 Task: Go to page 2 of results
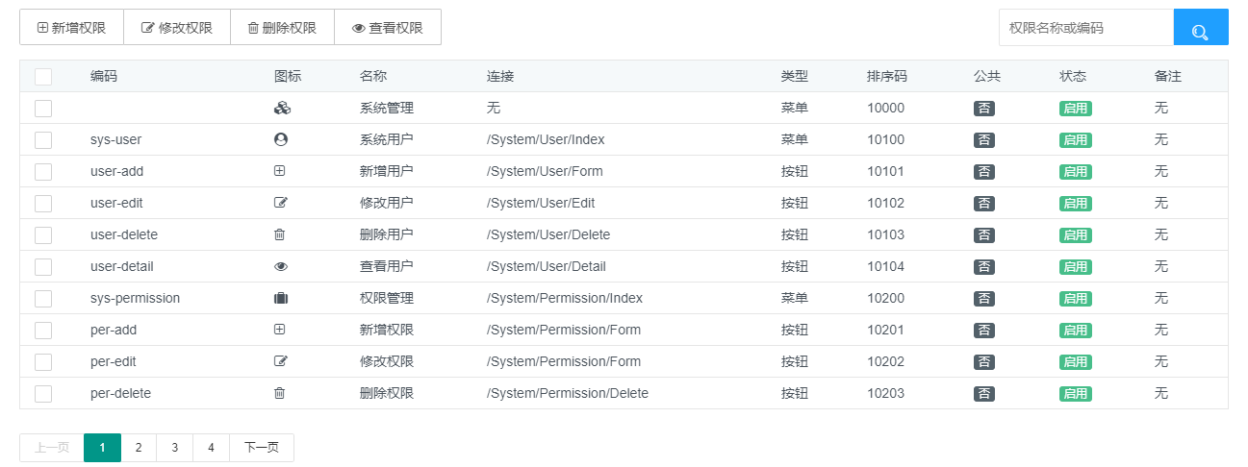(x=139, y=448)
